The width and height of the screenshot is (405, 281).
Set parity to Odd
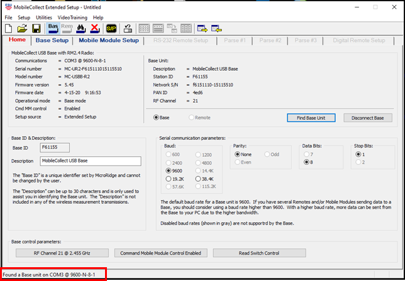coord(272,154)
